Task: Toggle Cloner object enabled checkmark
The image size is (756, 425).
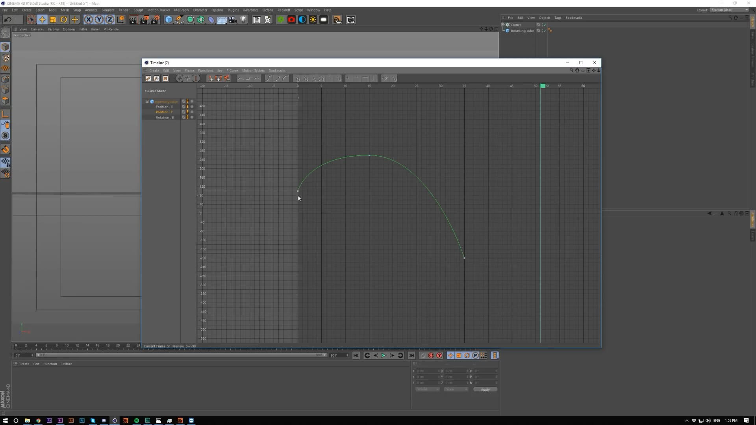Action: 545,25
